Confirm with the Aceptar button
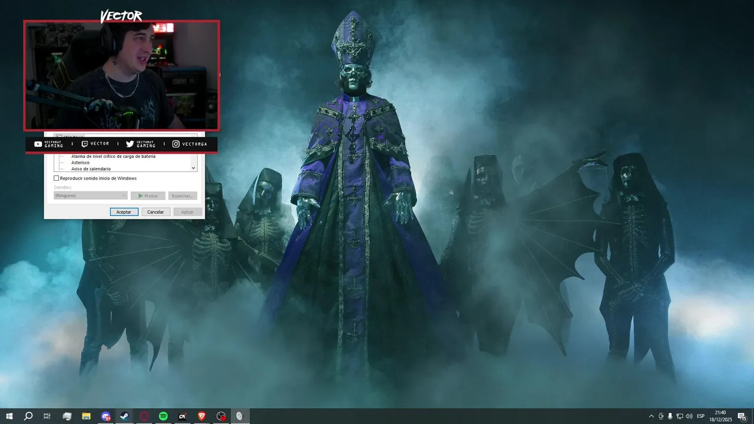This screenshot has height=424, width=754. pos(124,211)
